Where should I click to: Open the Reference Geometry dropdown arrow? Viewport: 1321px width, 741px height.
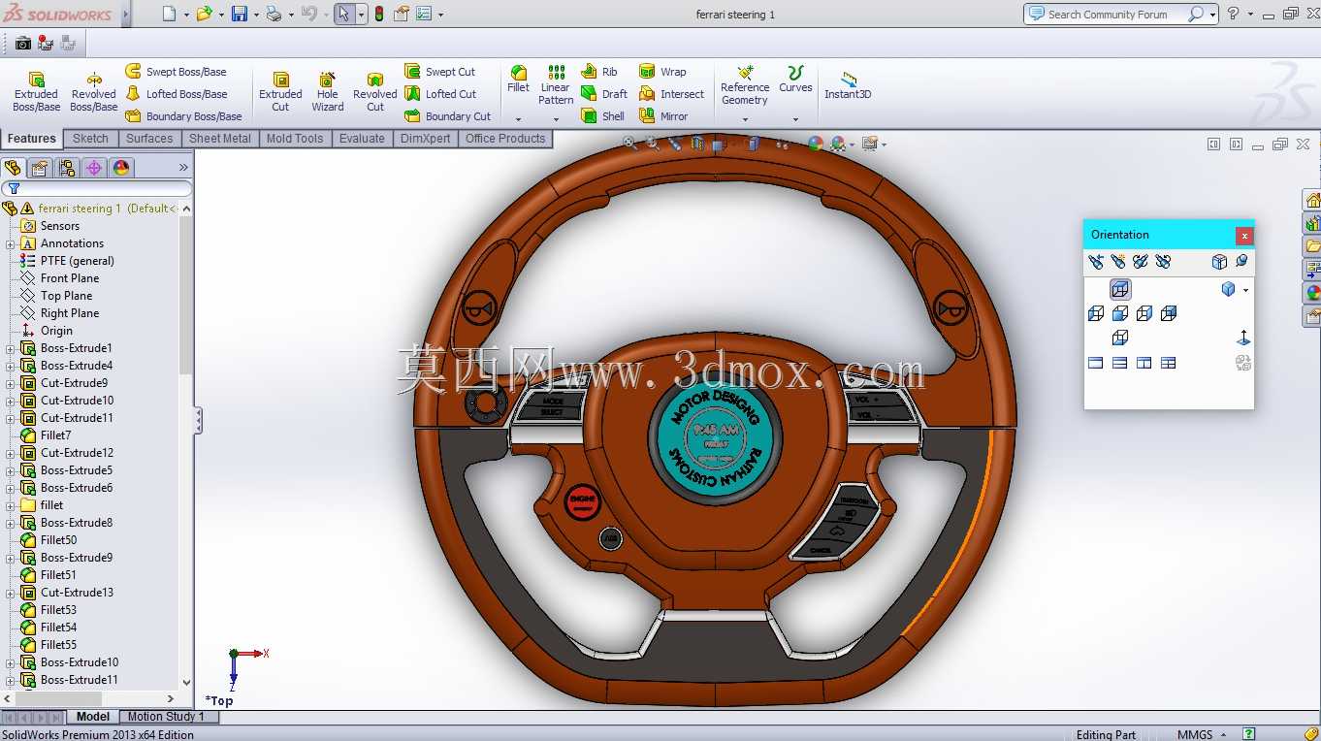[x=745, y=119]
